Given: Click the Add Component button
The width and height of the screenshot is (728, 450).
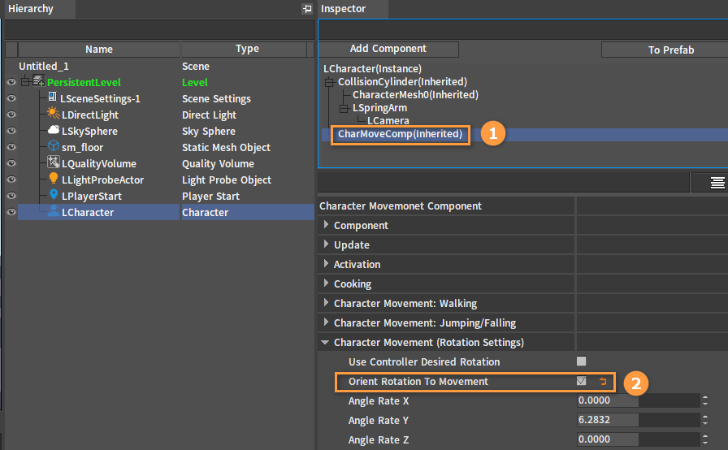Looking at the screenshot, I should [388, 49].
